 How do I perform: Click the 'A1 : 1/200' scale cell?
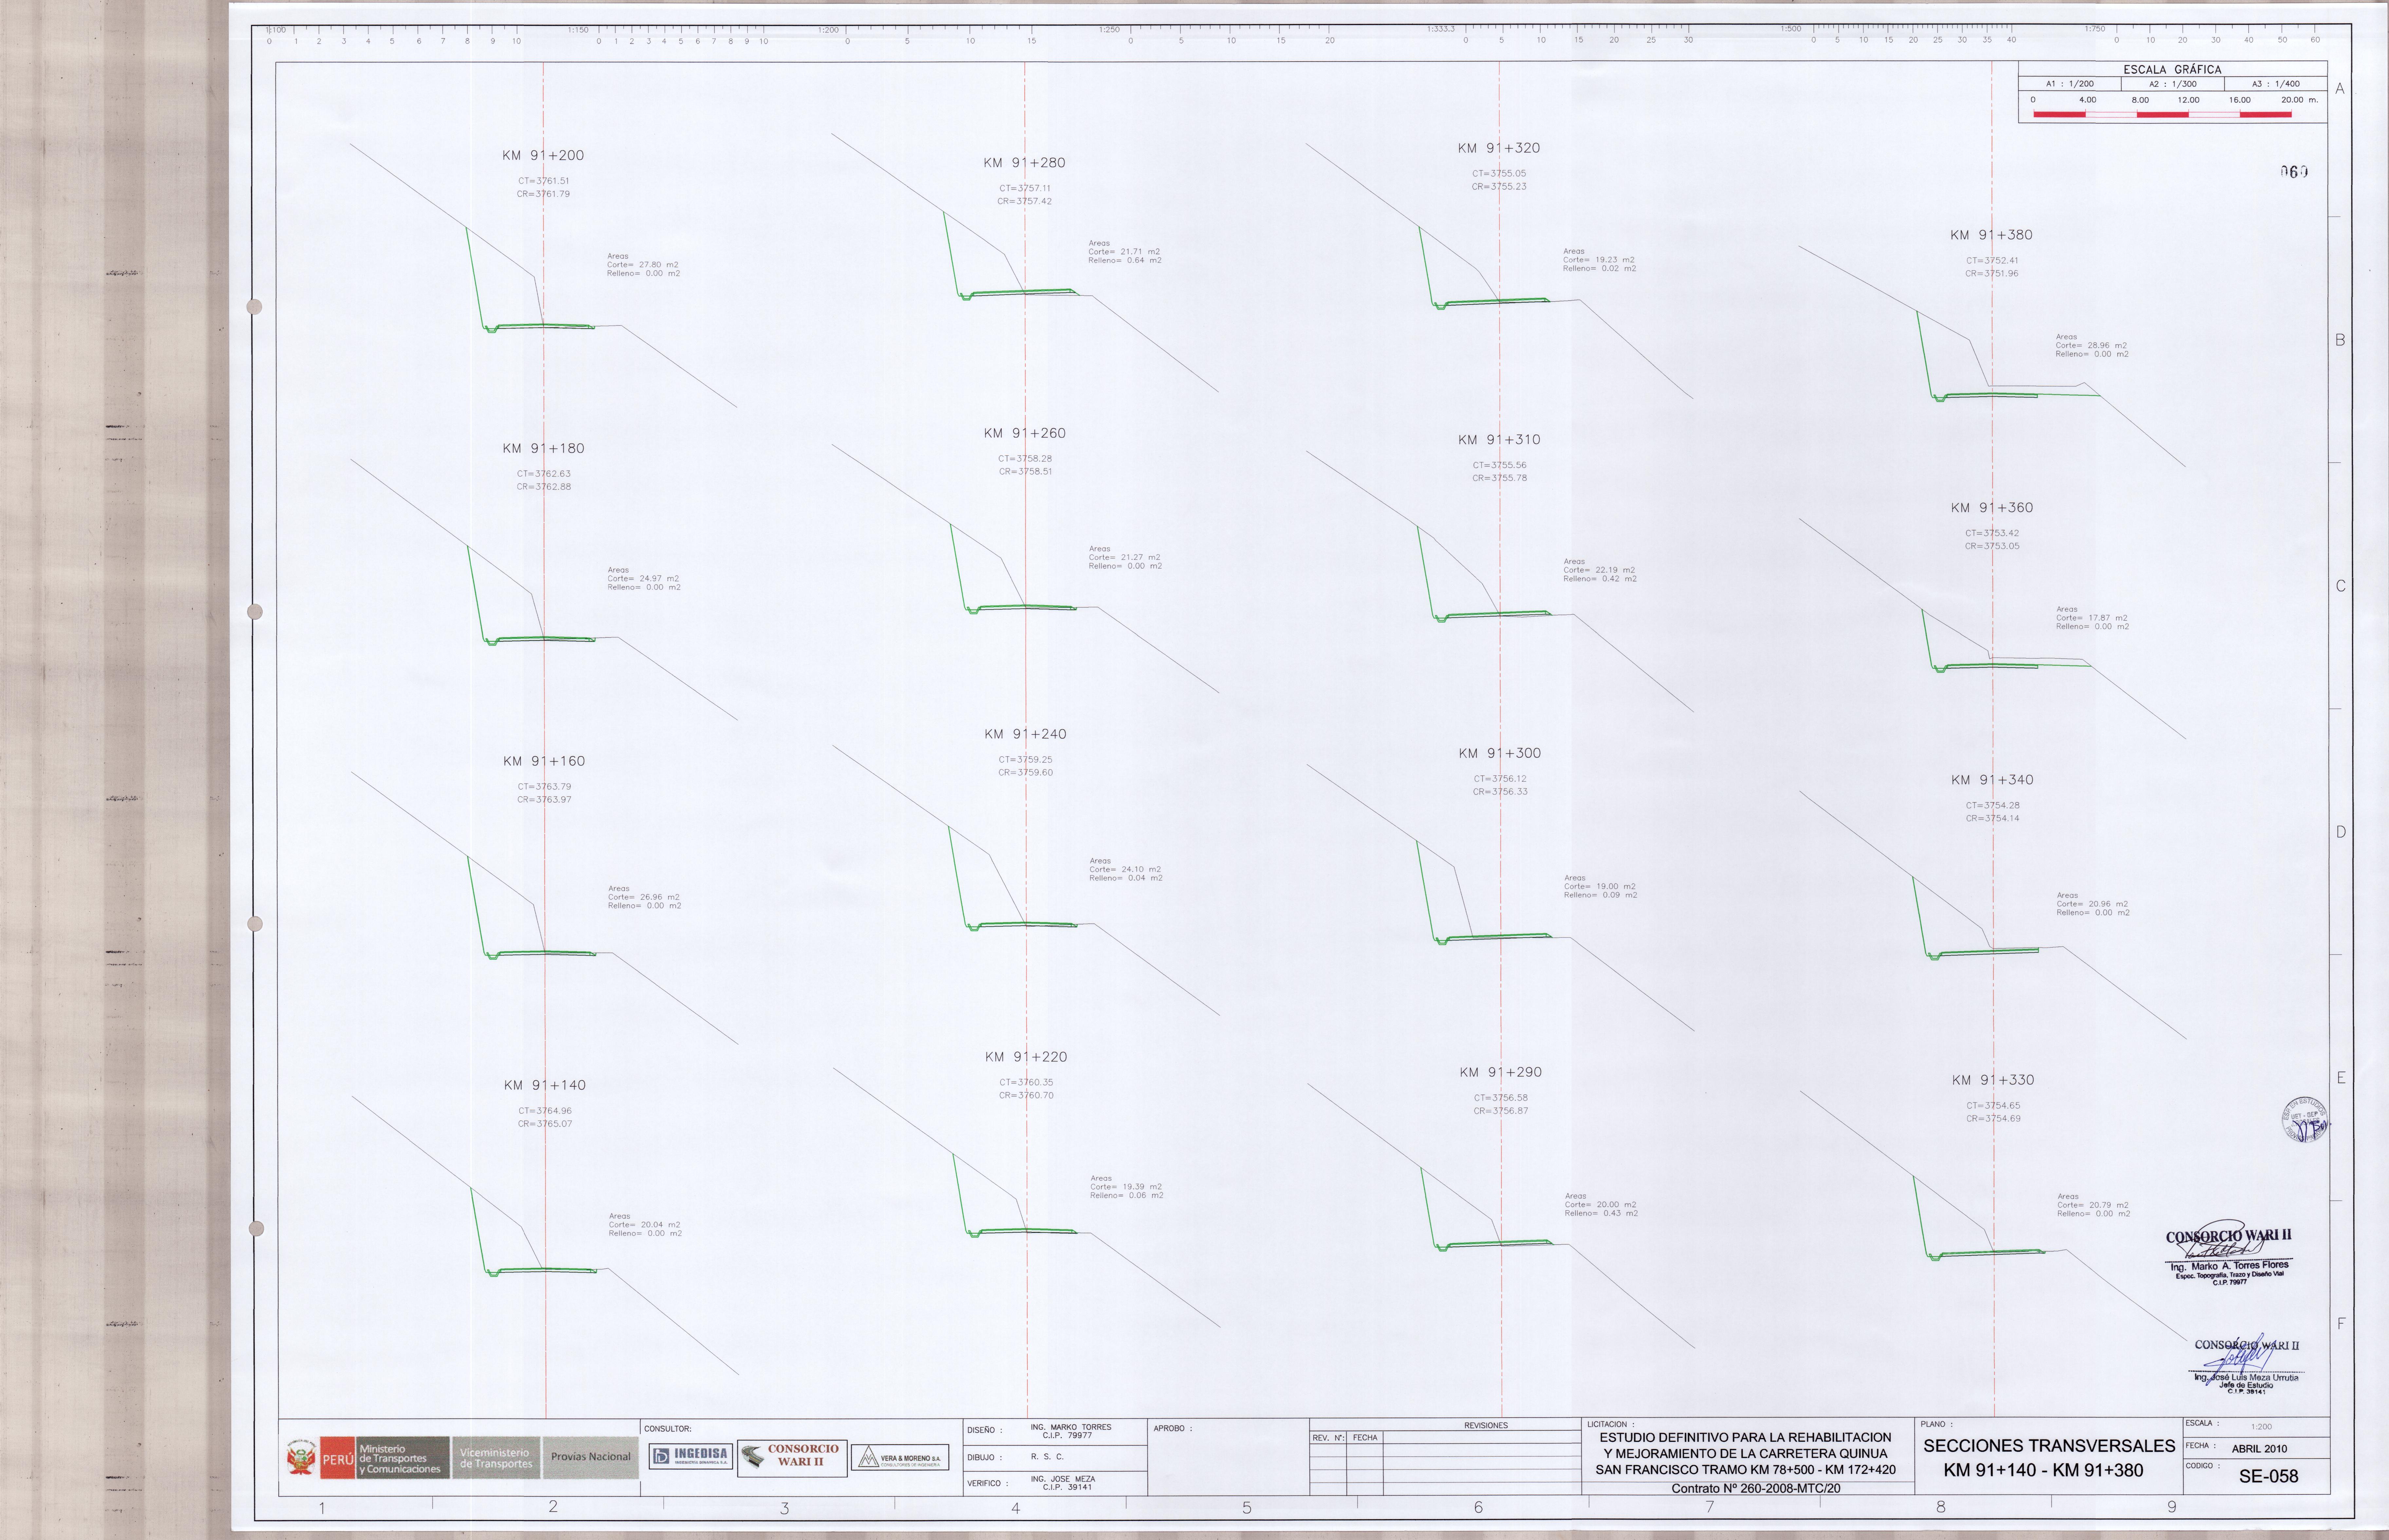[x=2070, y=84]
